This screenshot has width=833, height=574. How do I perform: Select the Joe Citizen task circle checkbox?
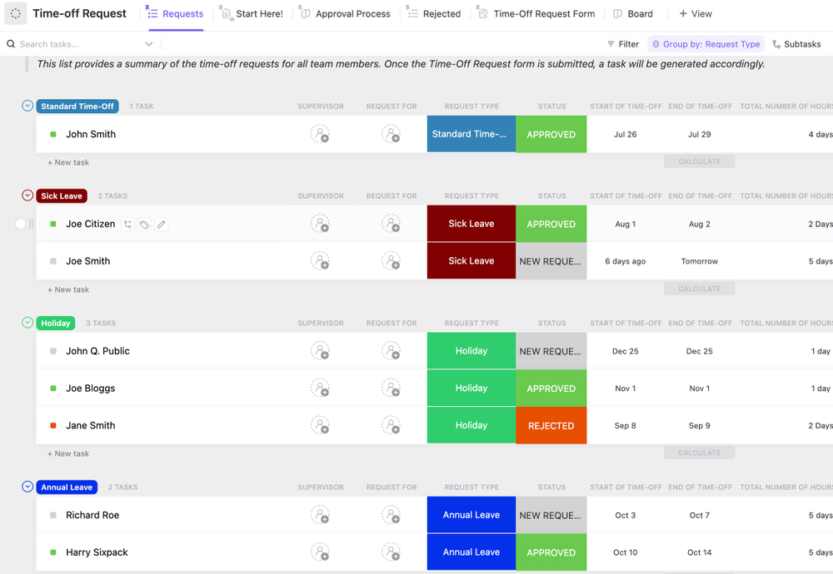click(20, 224)
